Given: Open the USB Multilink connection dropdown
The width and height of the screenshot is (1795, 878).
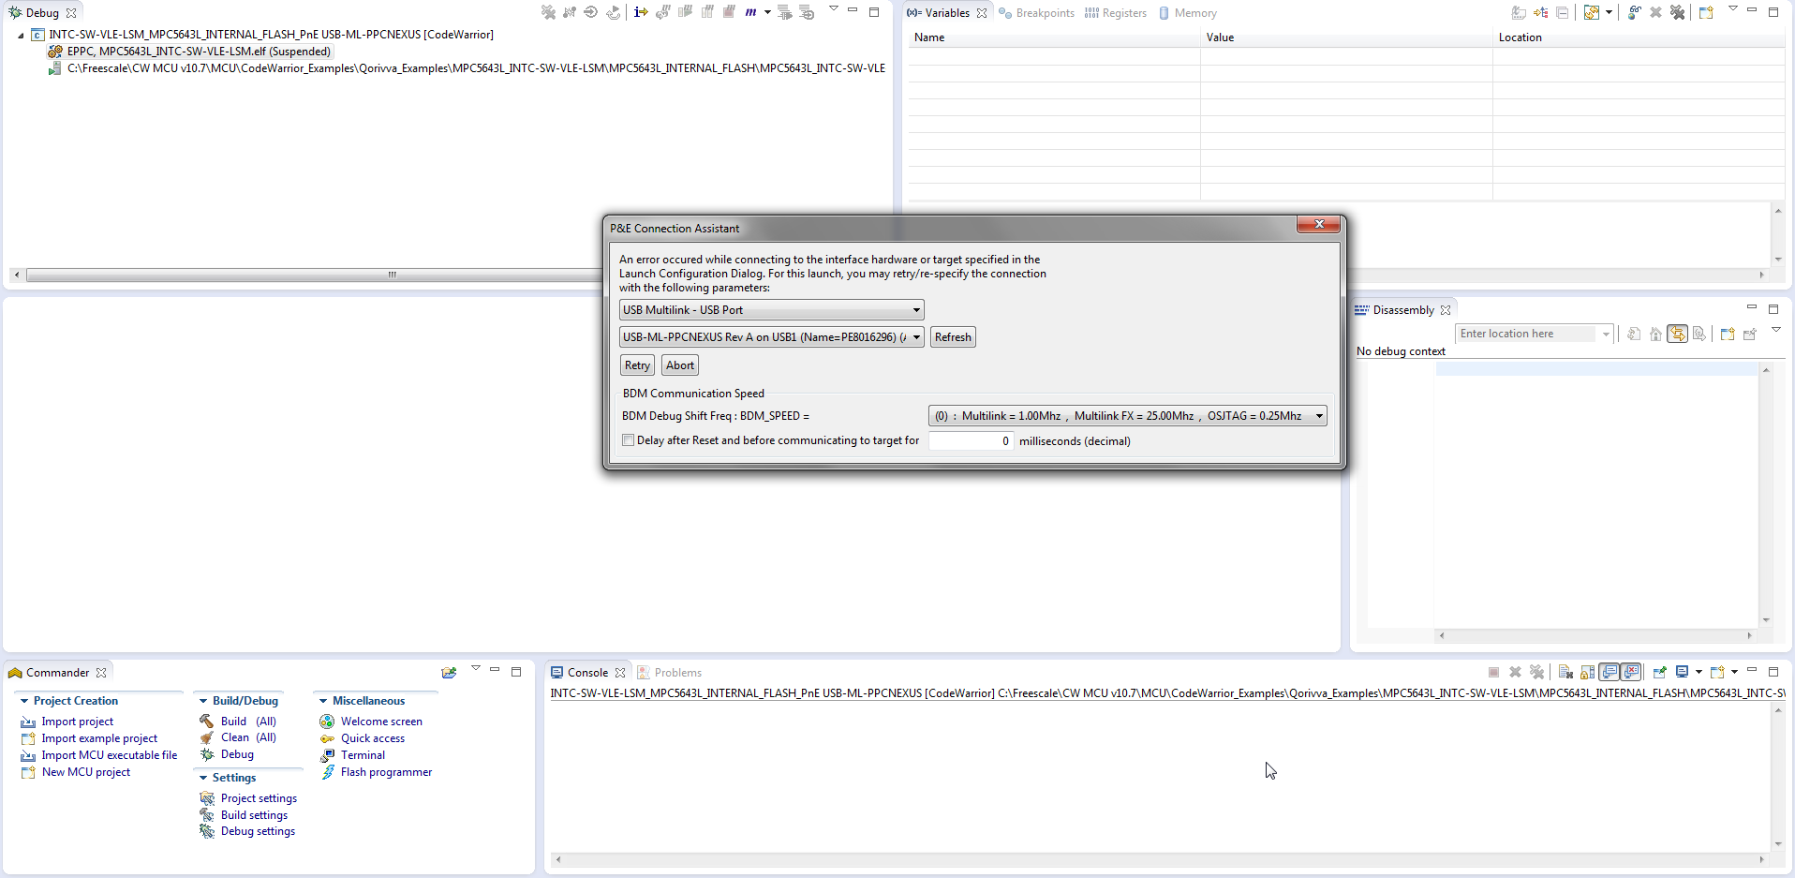Looking at the screenshot, I should 914,309.
